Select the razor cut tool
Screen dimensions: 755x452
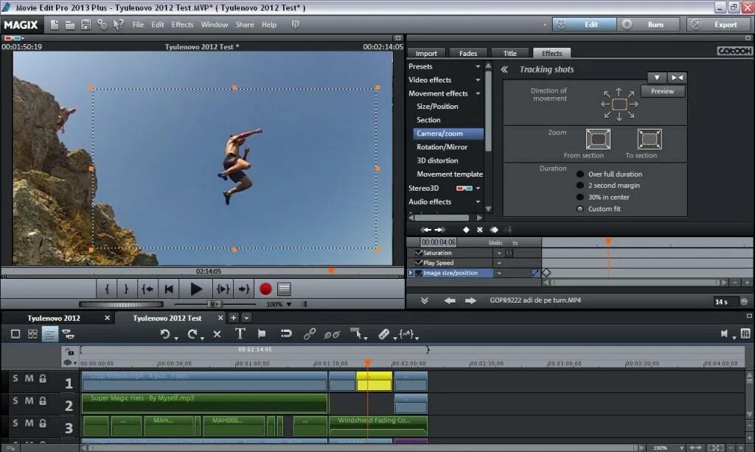[x=383, y=333]
